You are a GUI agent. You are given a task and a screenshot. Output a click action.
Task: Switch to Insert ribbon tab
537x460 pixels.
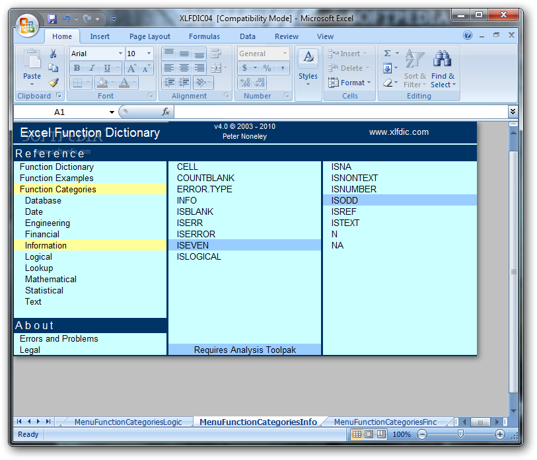[x=100, y=36]
